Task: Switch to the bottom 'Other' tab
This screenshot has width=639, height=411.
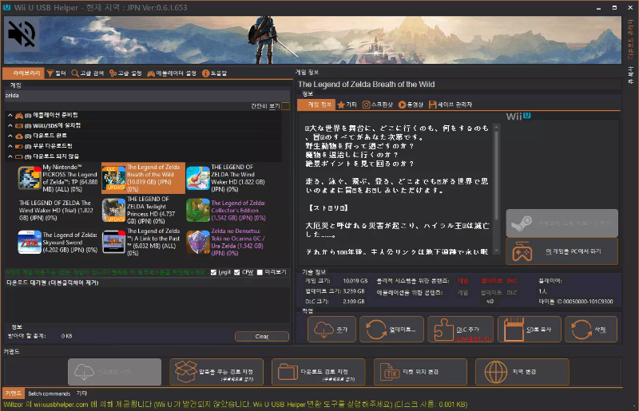Action: coord(81,394)
